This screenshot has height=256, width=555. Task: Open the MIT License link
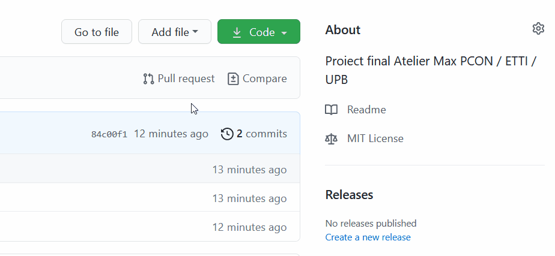tap(375, 138)
